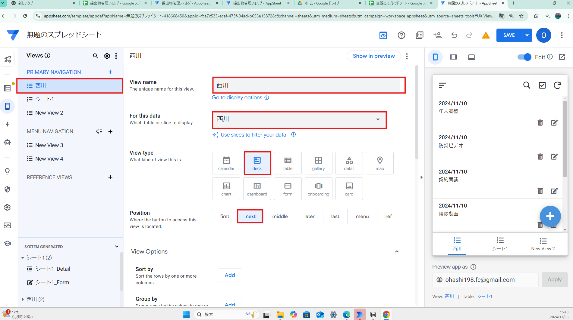Select the gallery view type
Screen dimensions: 573x320
click(x=319, y=163)
